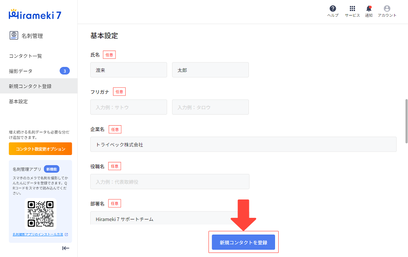Click the QR code image
408x257 pixels.
pyautogui.click(x=40, y=214)
